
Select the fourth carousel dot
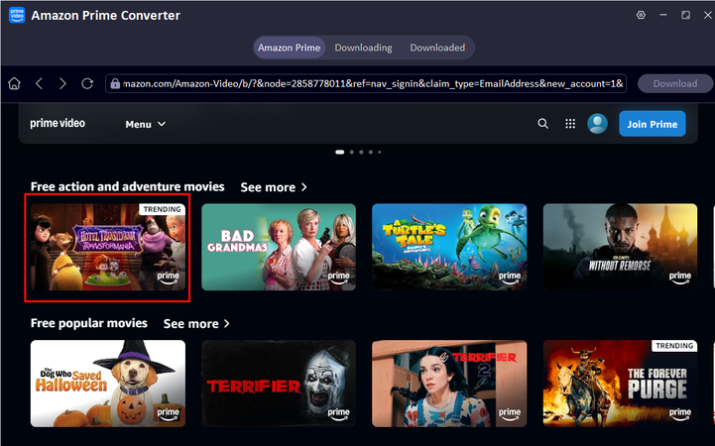pyautogui.click(x=371, y=153)
